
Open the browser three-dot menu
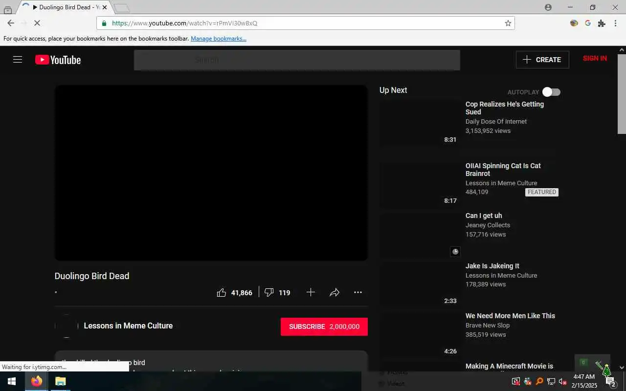pos(615,23)
